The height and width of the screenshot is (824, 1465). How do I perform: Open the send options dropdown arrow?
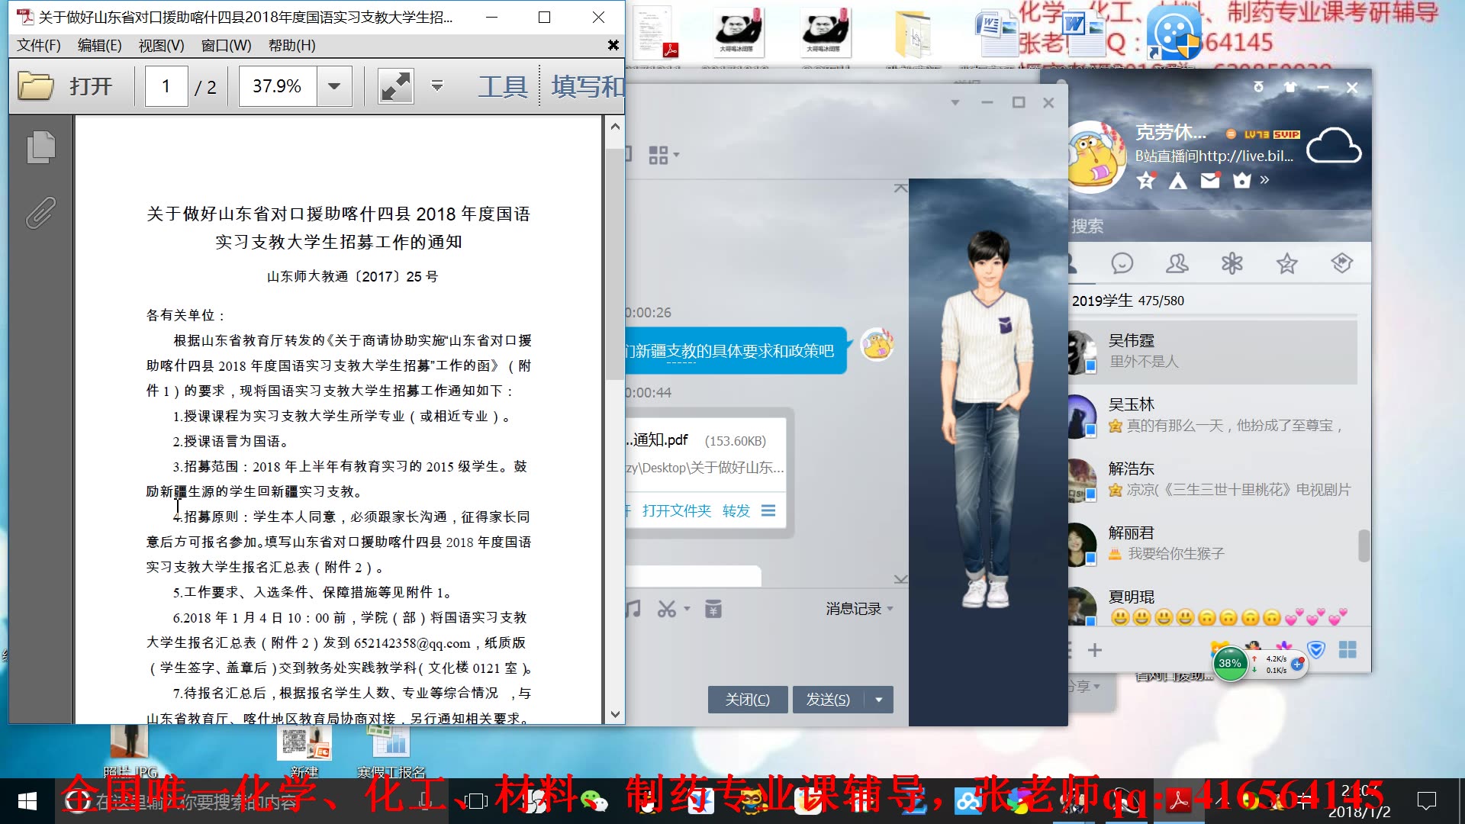[x=879, y=700]
